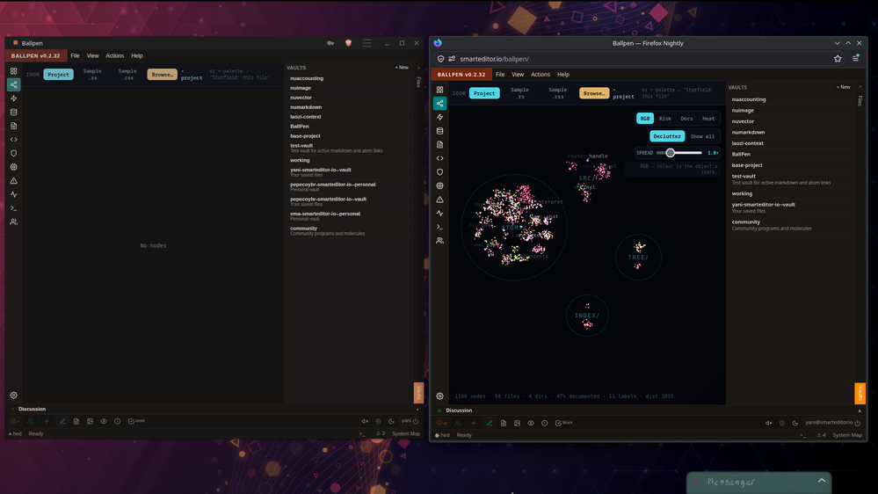This screenshot has width=878, height=494.
Task: Select Sample .rs zoom option in Firefox window
Action: click(519, 93)
